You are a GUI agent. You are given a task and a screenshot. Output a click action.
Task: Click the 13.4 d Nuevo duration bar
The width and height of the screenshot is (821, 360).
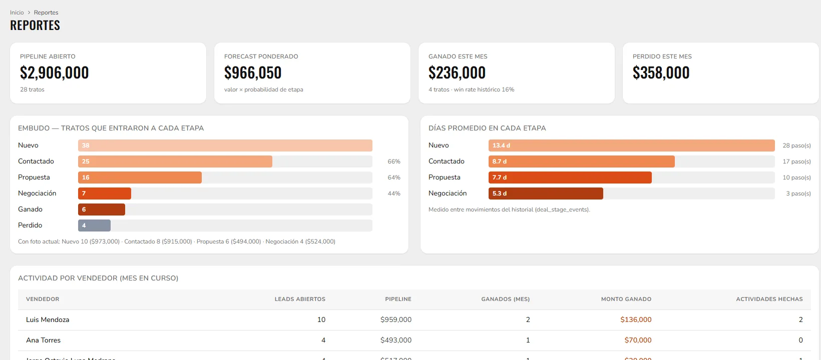[x=632, y=145]
